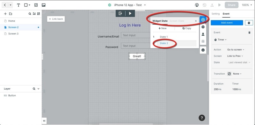
Task: Select the Button layer
Action: tap(21, 96)
